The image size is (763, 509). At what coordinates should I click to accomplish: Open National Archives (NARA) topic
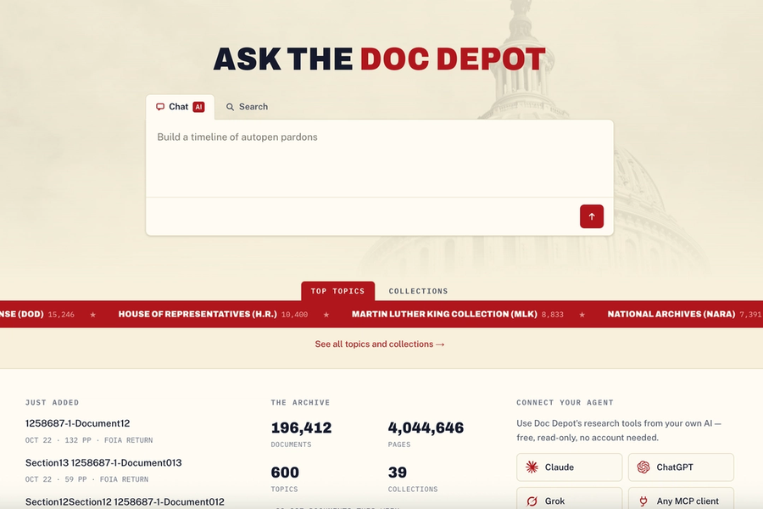click(x=671, y=314)
